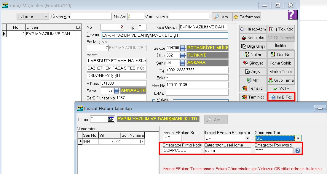Click the Ünvan column header in customer list

[x=50, y=27]
